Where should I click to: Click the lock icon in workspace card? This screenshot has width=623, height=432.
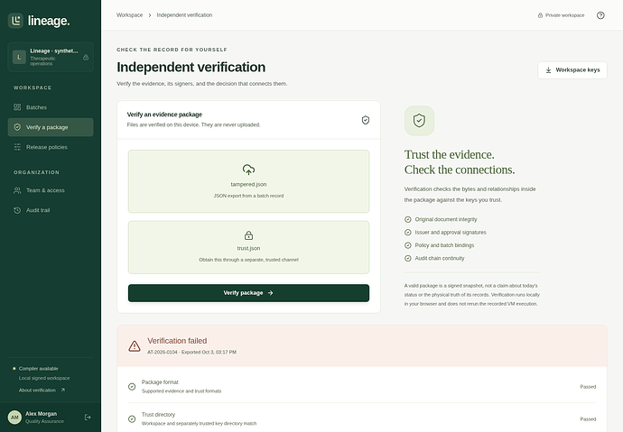click(x=86, y=58)
